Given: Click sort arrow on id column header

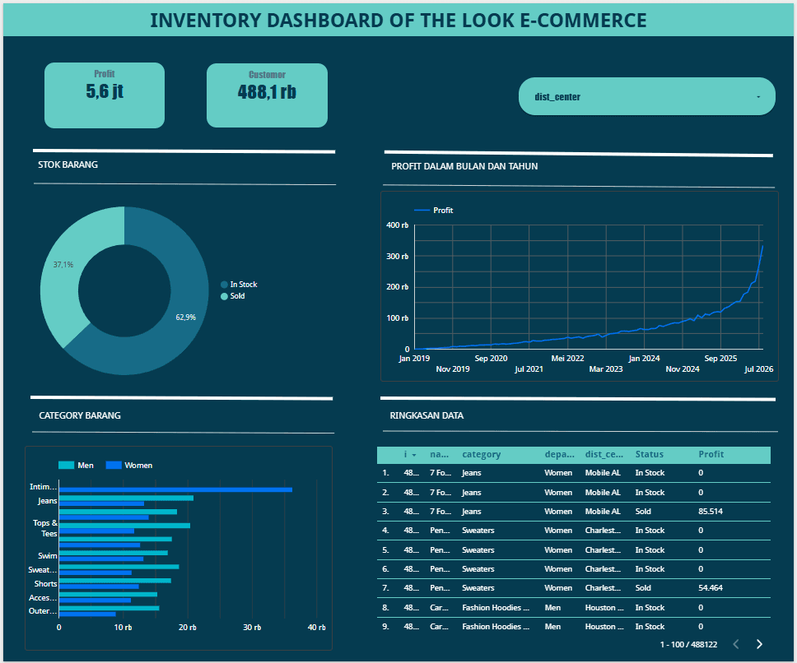Looking at the screenshot, I should 414,455.
